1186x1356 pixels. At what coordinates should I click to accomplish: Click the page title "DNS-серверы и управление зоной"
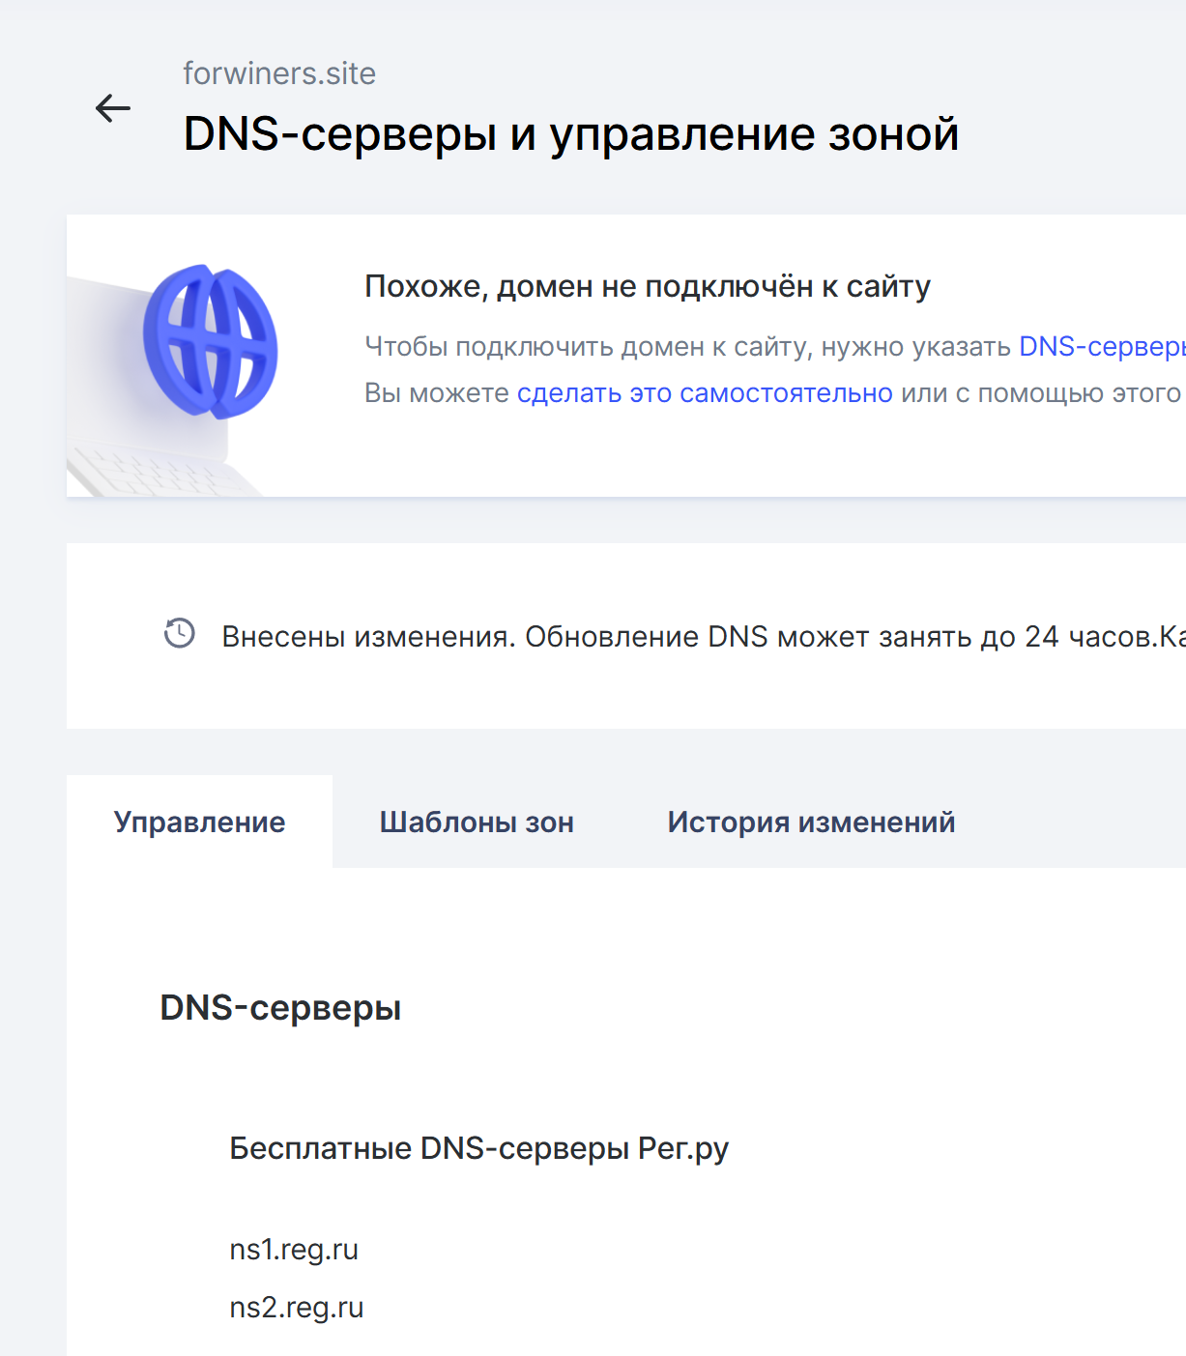570,133
